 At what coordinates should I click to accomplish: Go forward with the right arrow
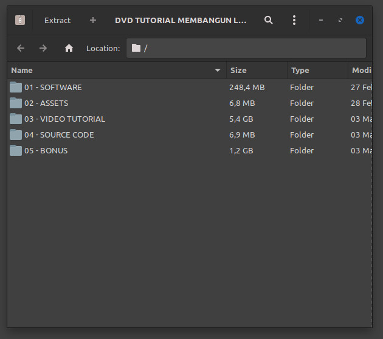click(43, 48)
